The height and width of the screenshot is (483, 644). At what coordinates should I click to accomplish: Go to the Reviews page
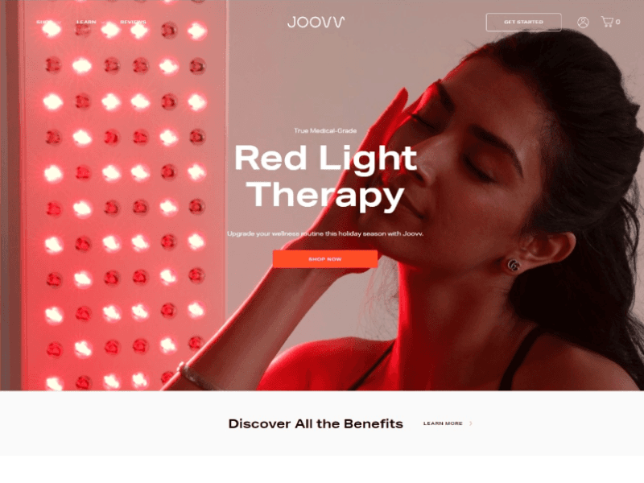click(x=133, y=23)
